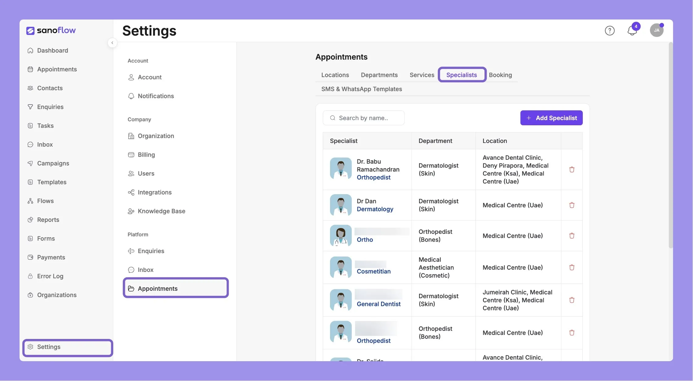Open Users settings
693x381 pixels.
tap(146, 173)
